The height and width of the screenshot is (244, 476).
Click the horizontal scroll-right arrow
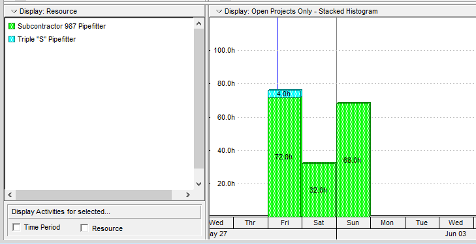(x=188, y=195)
